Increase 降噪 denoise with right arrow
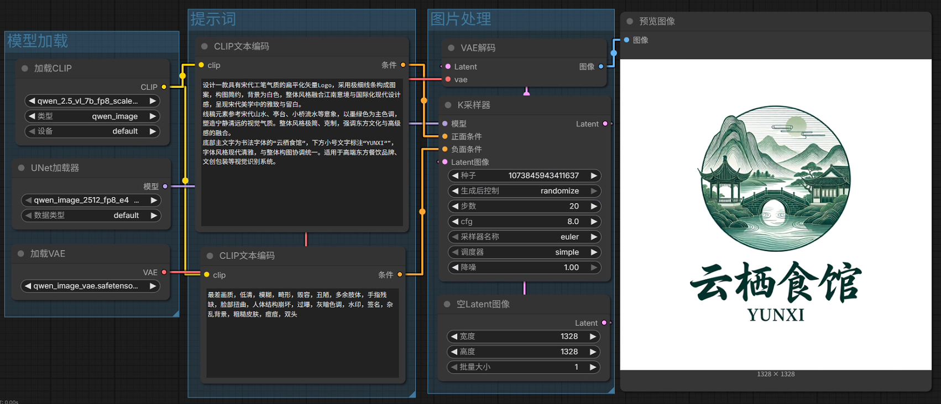The image size is (941, 404). [x=594, y=267]
